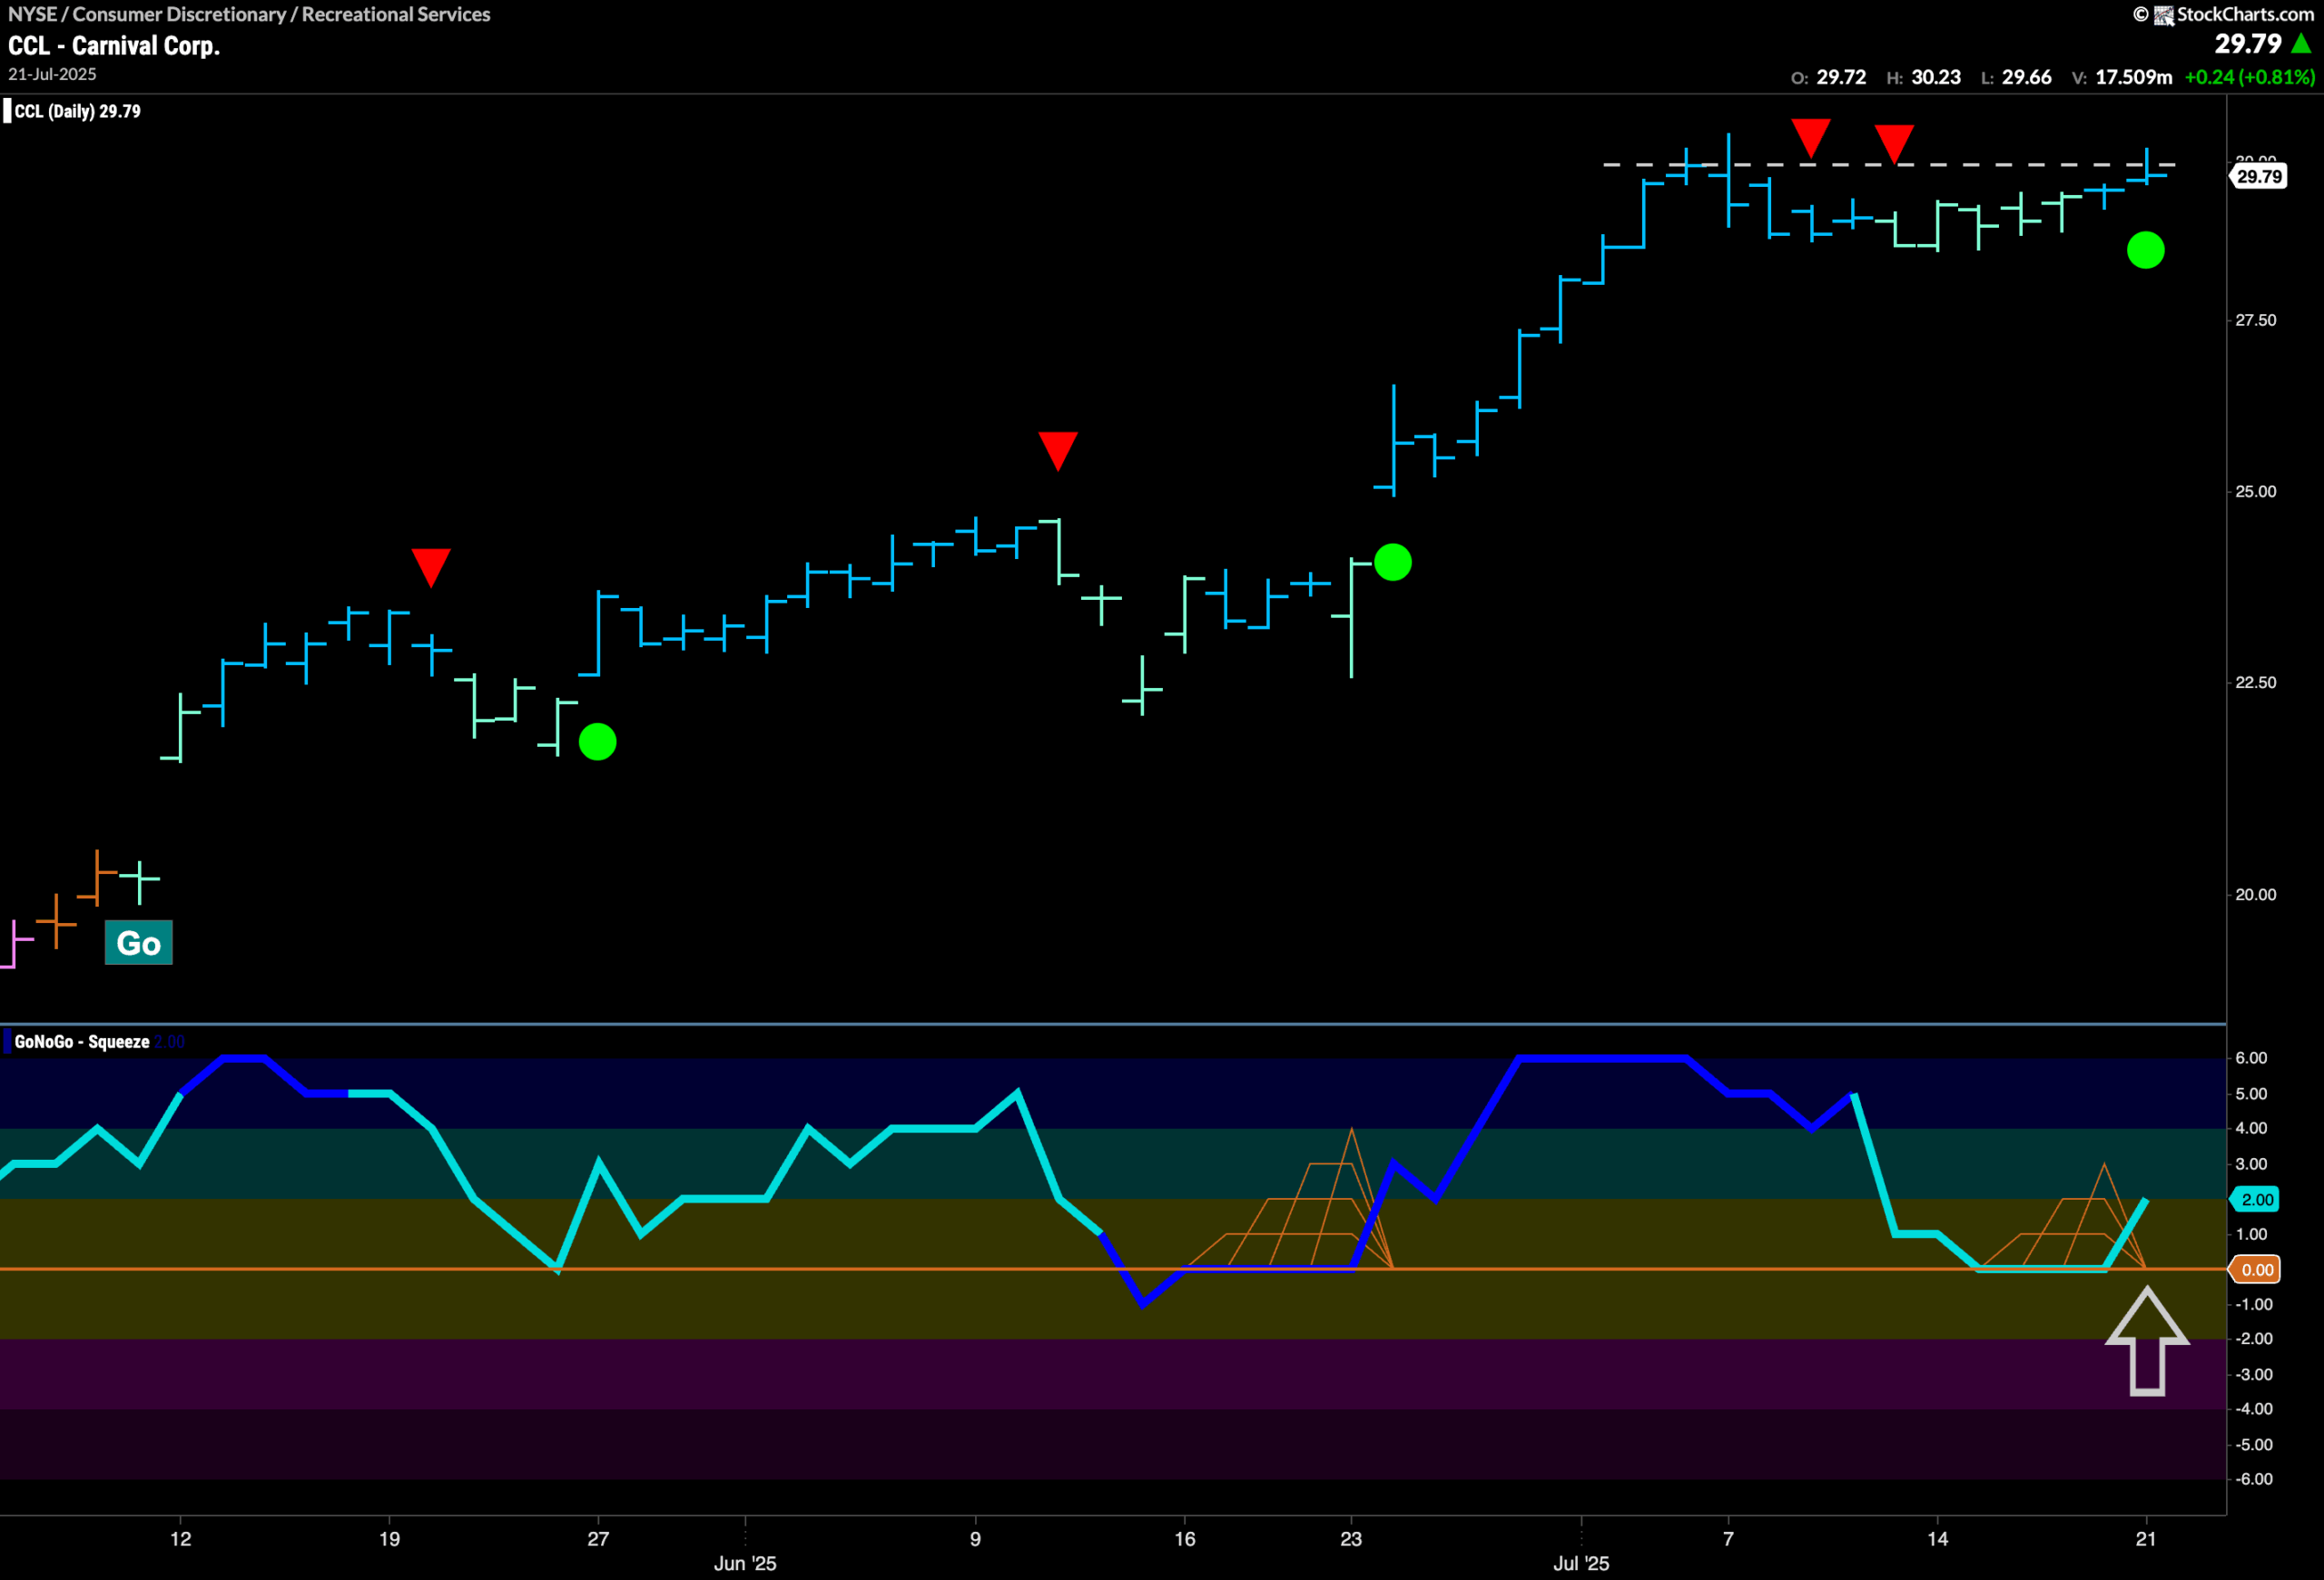Image resolution: width=2324 pixels, height=1580 pixels.
Task: Click the change +0.24 (+0.81%)
Action: (x=2250, y=77)
